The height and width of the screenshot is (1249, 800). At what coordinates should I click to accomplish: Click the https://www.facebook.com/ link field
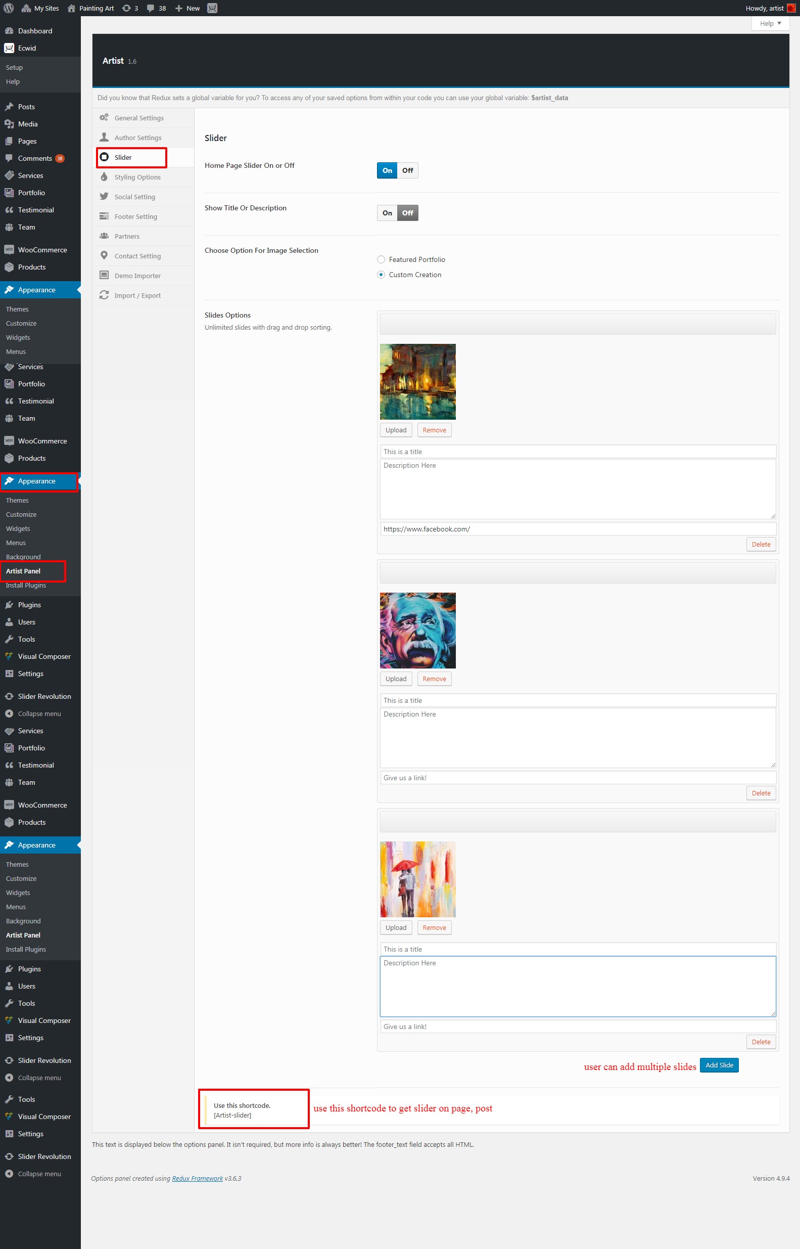tap(578, 529)
